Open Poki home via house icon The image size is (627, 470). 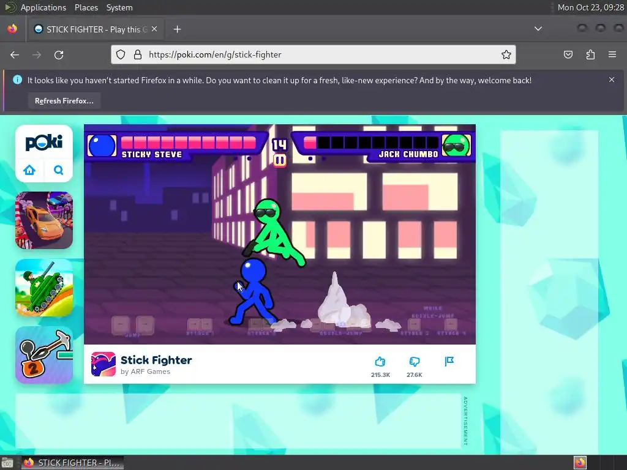pyautogui.click(x=29, y=170)
